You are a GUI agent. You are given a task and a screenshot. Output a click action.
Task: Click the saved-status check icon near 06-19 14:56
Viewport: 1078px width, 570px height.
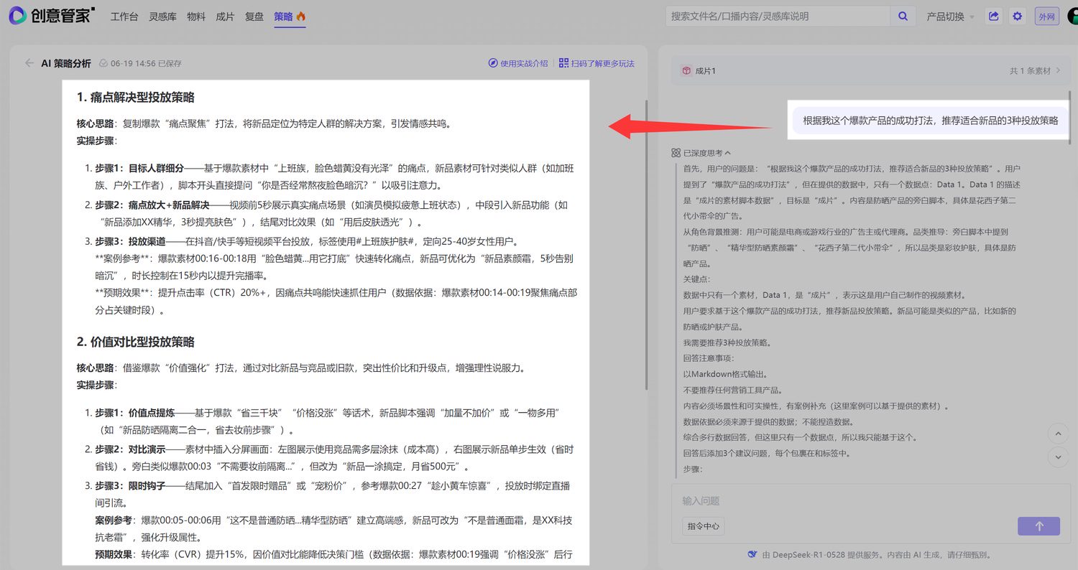[x=103, y=63]
